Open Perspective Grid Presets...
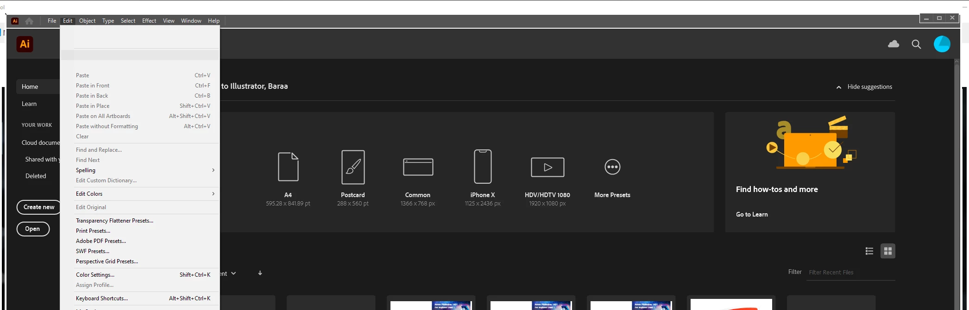Viewport: 969px width, 310px height. [x=140, y=261]
